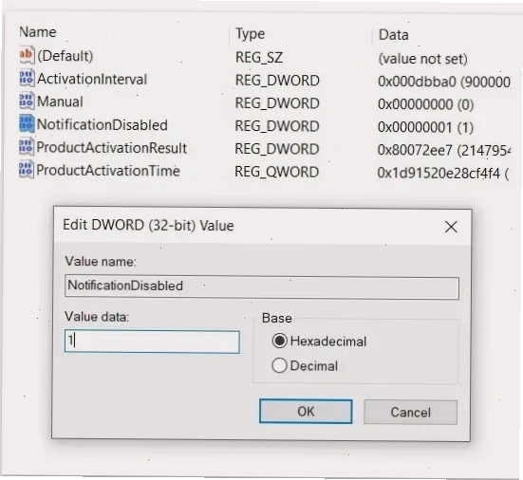Image resolution: width=523 pixels, height=480 pixels.
Task: Focus the Value data field
Action: tap(152, 342)
